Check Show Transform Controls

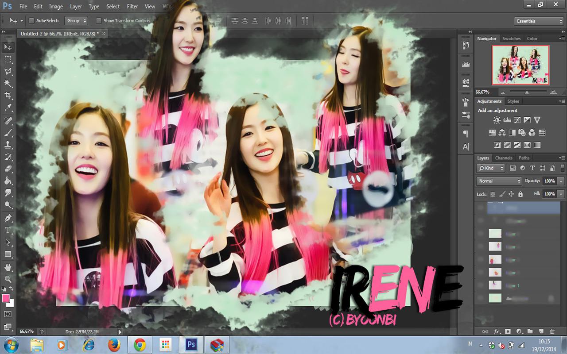coord(99,20)
